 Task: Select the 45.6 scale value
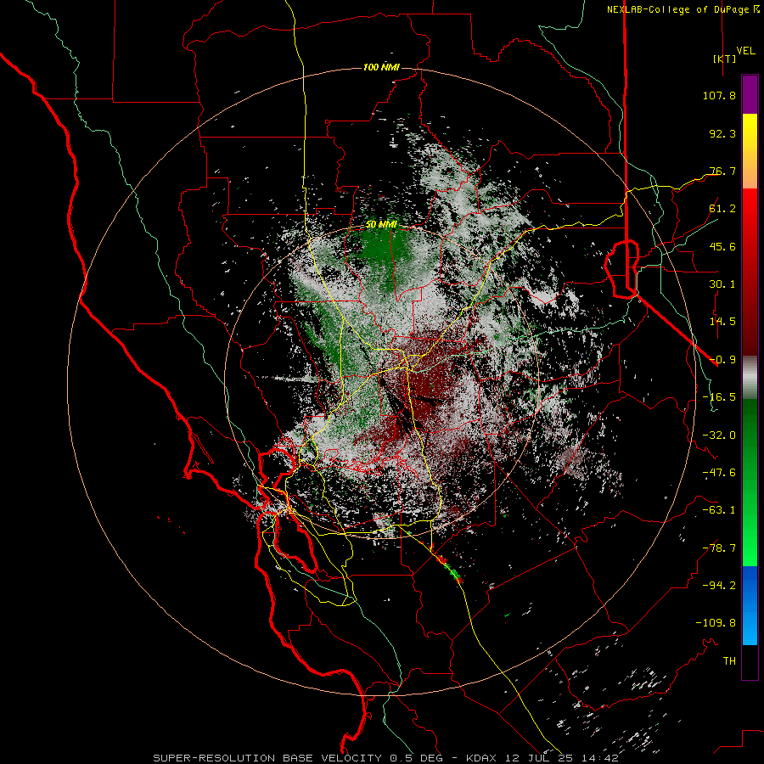722,246
